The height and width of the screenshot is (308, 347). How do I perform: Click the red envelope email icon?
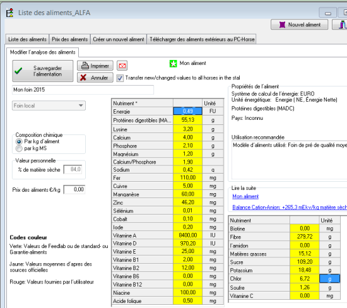pos(122,66)
